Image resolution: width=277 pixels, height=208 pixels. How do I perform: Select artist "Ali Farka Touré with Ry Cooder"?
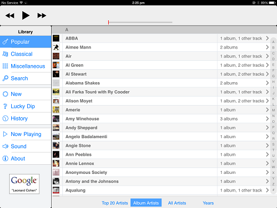point(97,92)
